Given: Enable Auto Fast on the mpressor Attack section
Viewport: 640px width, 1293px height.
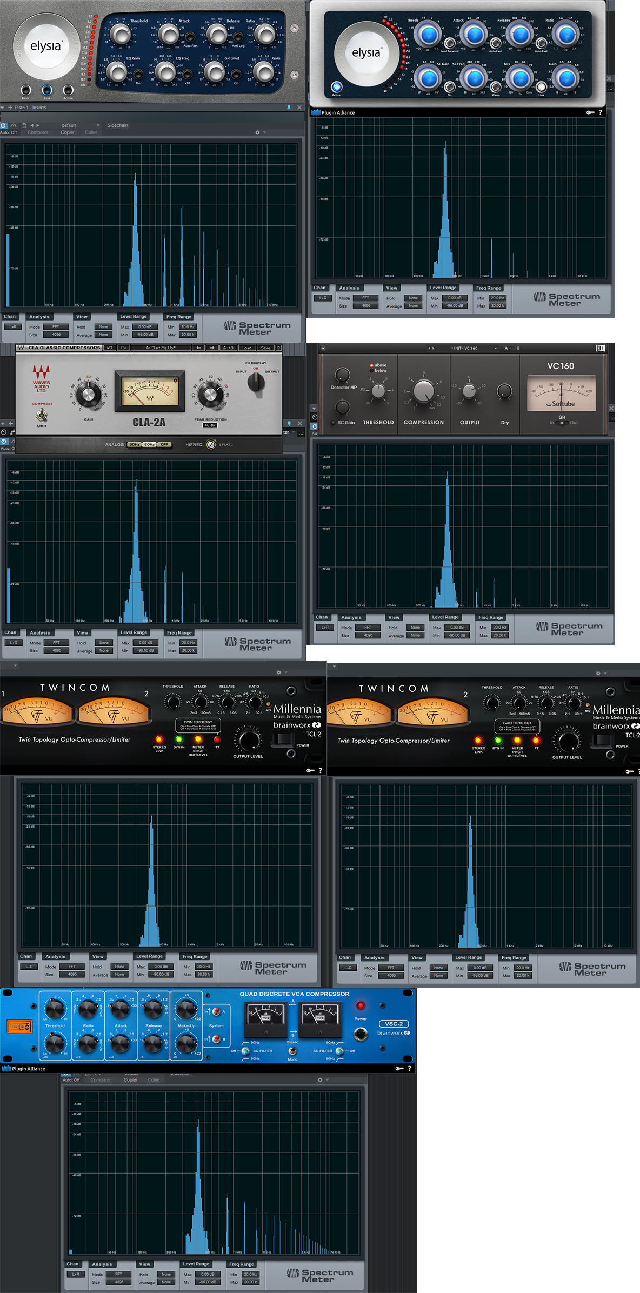Looking at the screenshot, I should tap(190, 37).
